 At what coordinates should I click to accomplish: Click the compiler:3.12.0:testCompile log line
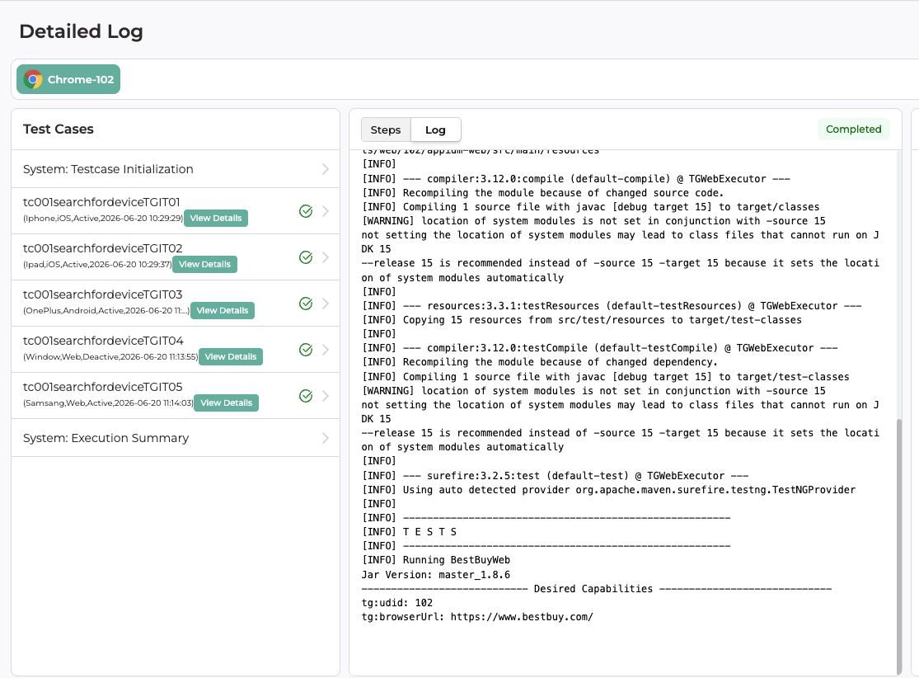pos(599,348)
